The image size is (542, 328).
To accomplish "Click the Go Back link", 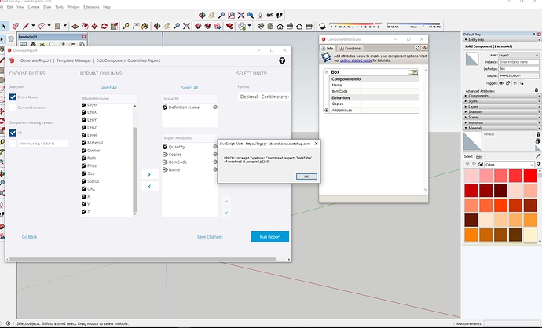I will click(x=29, y=237).
